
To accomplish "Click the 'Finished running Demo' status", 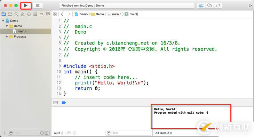I will (83, 6).
